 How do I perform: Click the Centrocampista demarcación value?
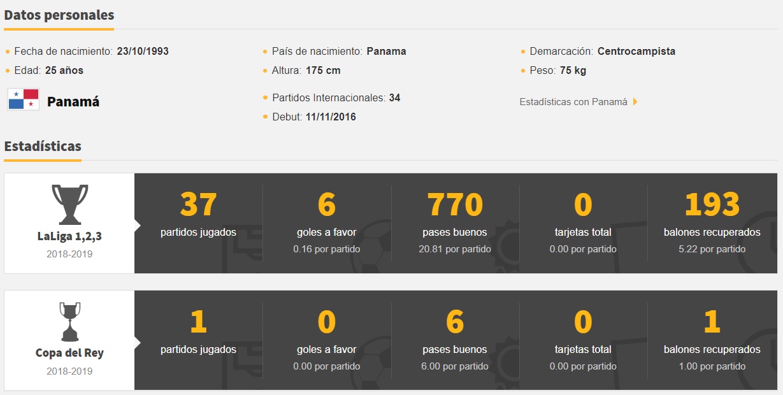(636, 51)
